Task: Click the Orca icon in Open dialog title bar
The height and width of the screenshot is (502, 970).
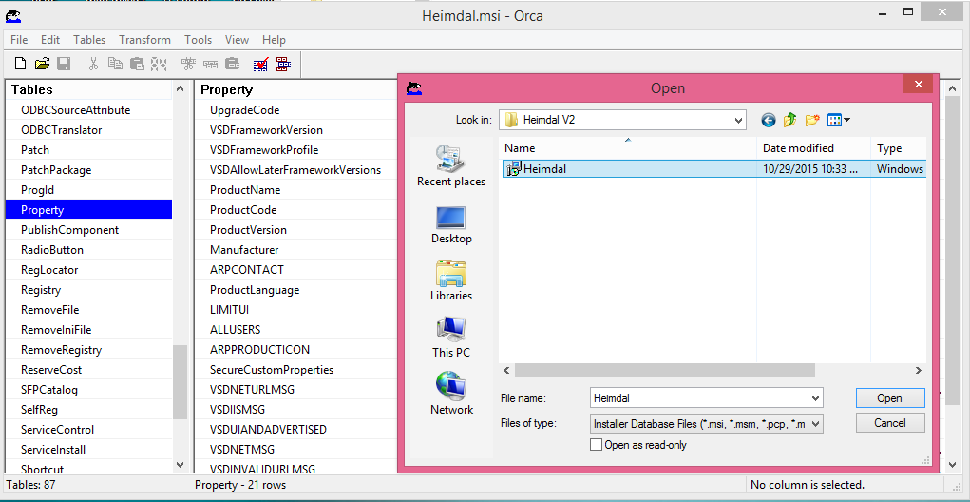Action: coord(414,88)
